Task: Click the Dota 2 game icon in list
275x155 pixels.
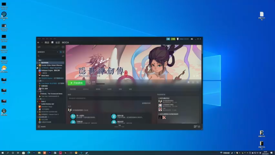Action: click(40, 101)
